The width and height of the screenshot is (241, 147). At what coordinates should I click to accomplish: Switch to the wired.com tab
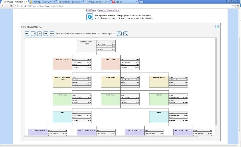[125, 2]
